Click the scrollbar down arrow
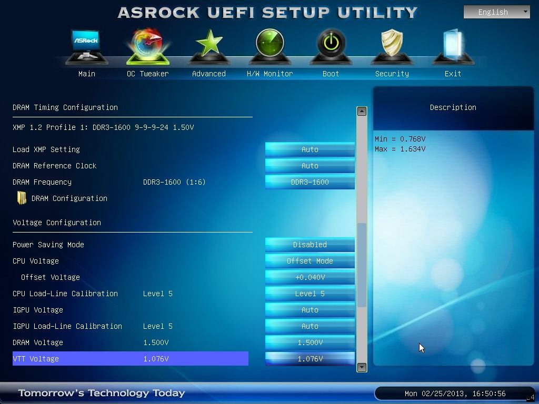This screenshot has height=404, width=539. [x=362, y=367]
